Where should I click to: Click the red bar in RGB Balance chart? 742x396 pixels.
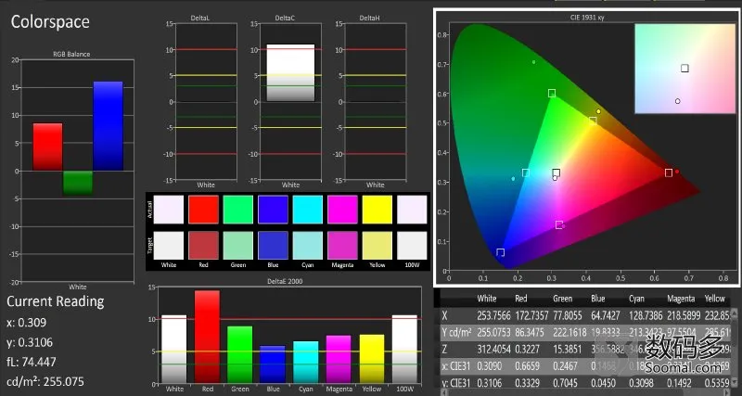[47, 147]
